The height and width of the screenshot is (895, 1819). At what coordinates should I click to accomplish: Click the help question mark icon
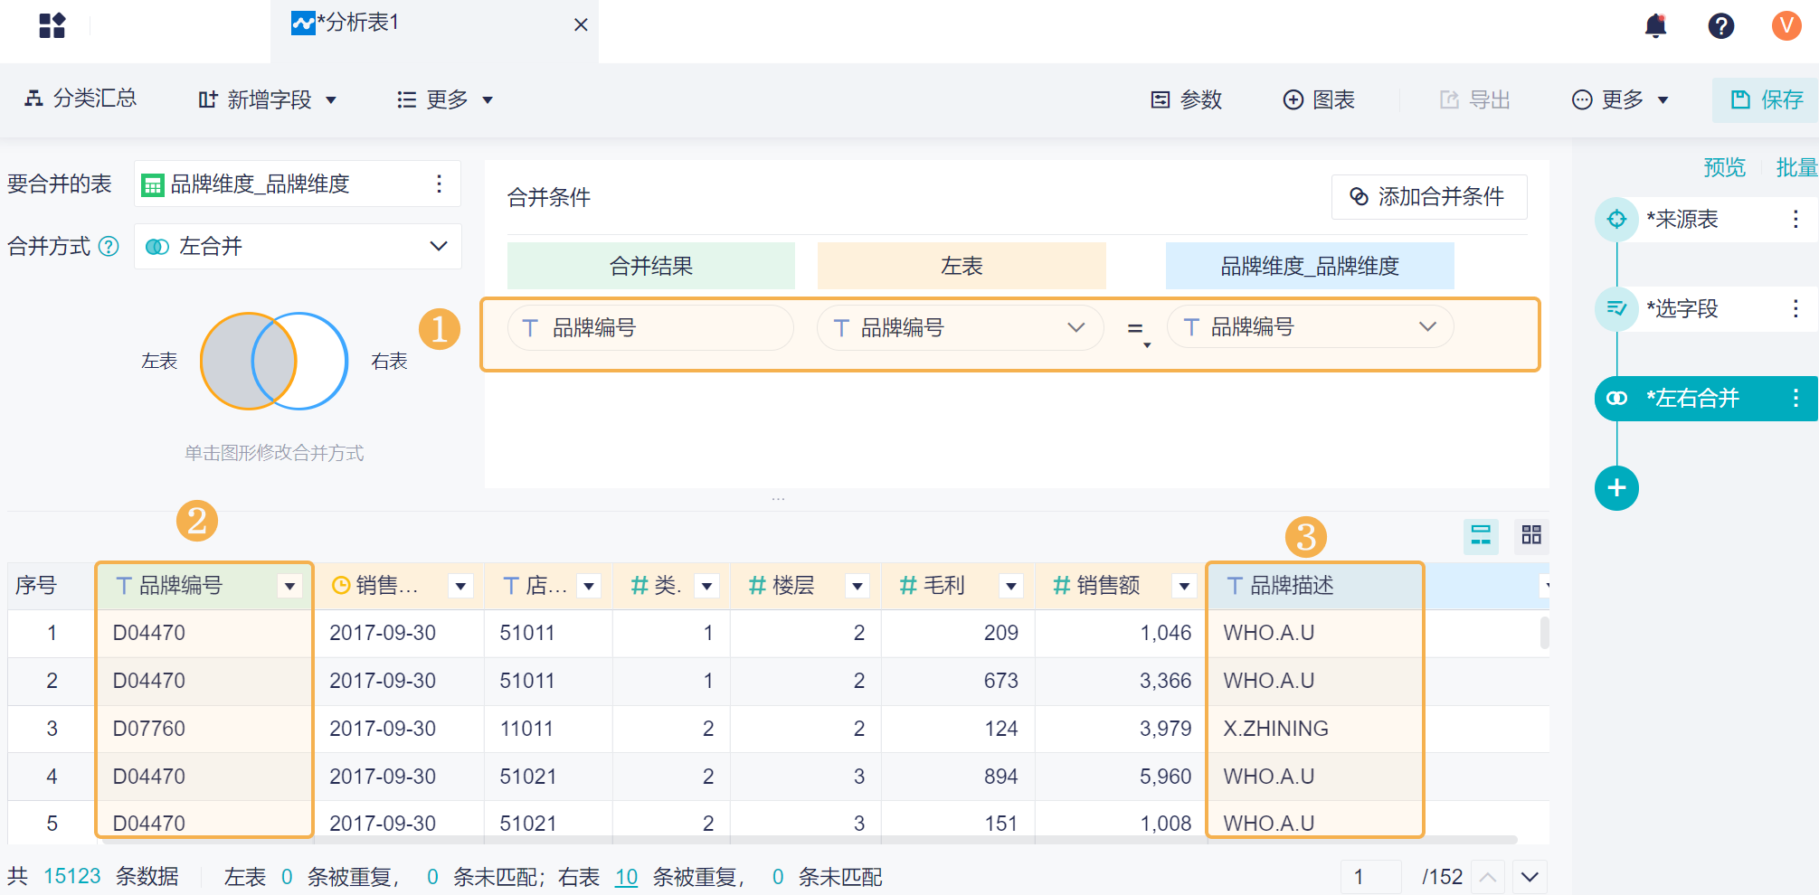pyautogui.click(x=1720, y=25)
